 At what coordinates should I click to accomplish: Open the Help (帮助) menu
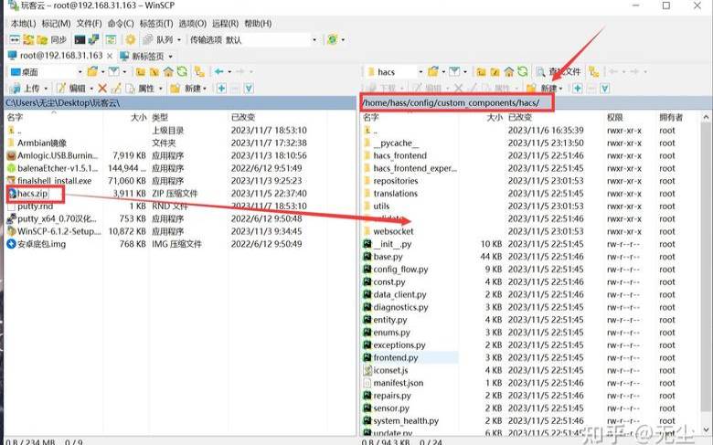tap(258, 24)
